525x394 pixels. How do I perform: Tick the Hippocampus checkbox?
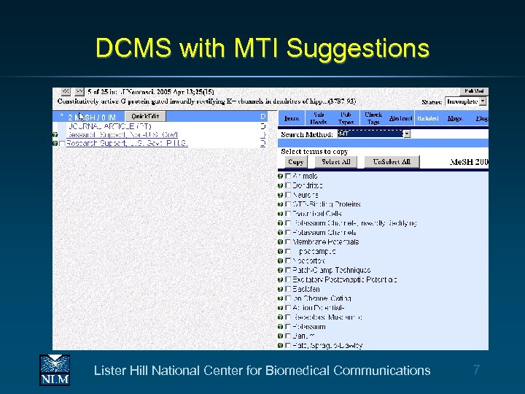tap(288, 251)
